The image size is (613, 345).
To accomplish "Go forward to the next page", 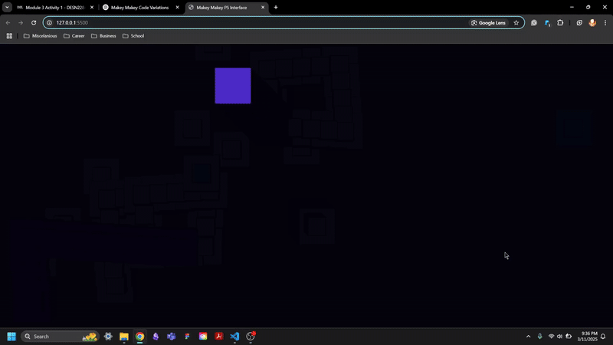I will [21, 23].
